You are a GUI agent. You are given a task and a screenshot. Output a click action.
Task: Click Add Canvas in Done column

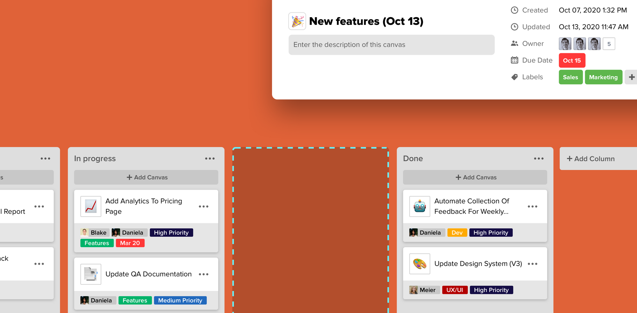point(475,177)
